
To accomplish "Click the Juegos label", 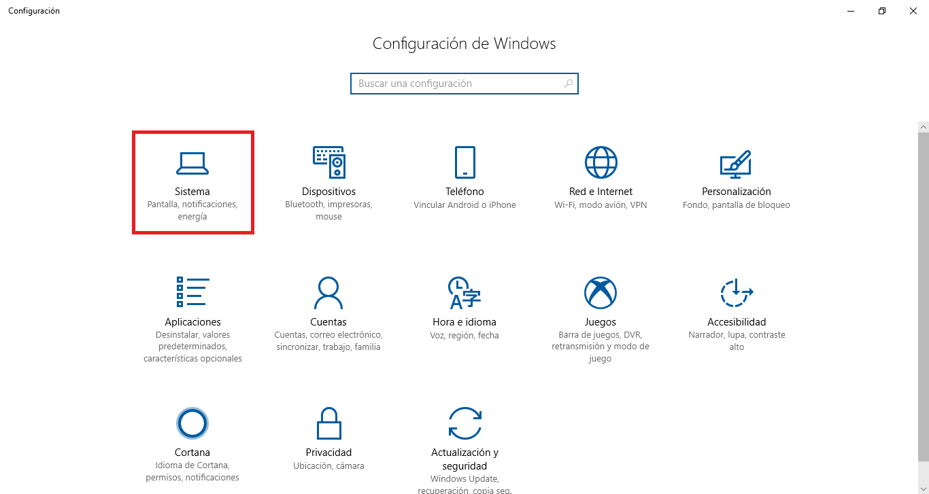I will click(x=601, y=322).
